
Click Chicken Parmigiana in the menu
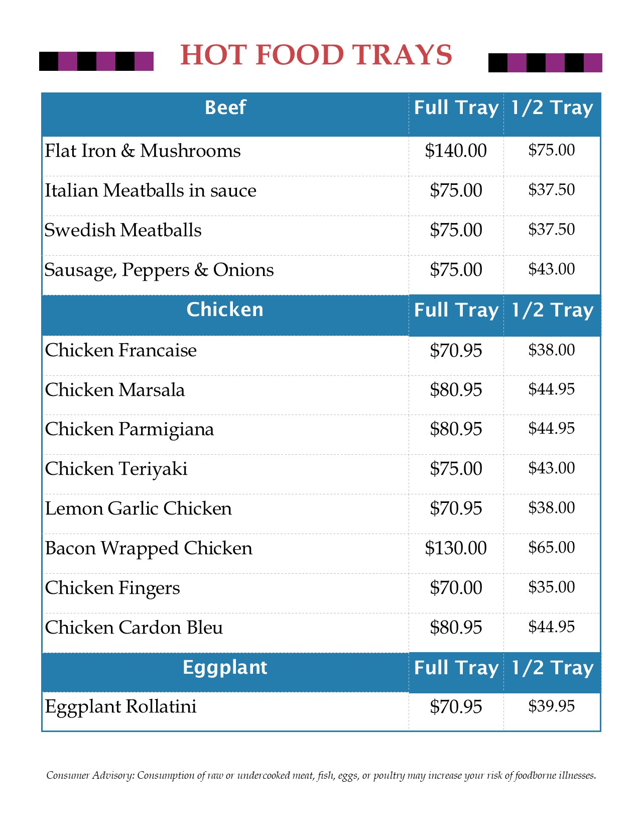130,429
